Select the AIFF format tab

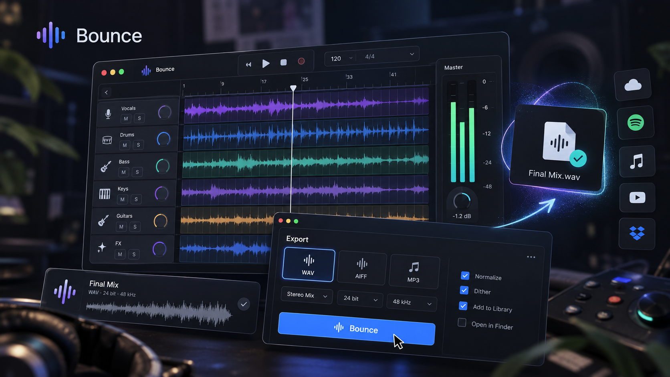click(361, 268)
